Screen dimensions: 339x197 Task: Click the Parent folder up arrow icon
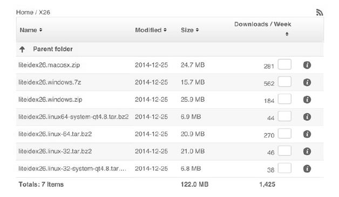click(22, 50)
